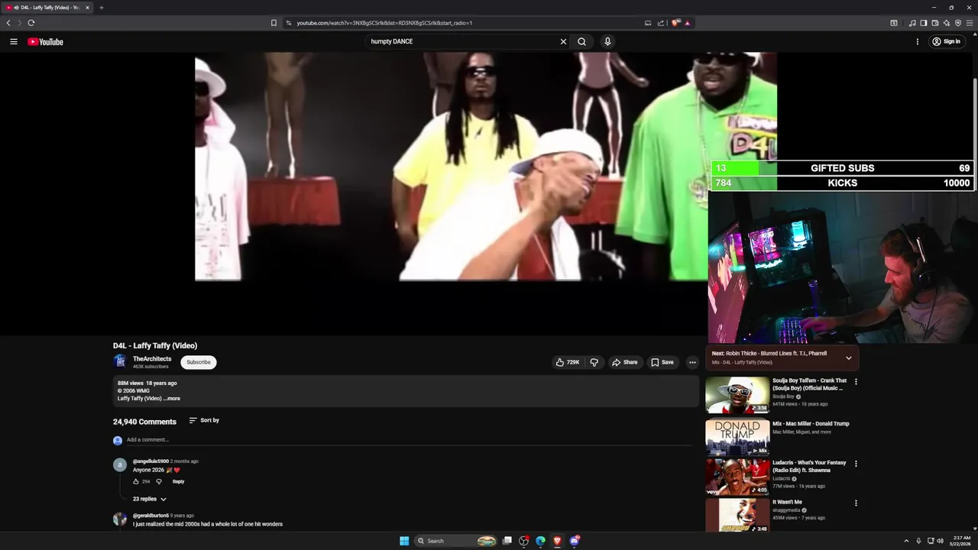Open Discord from taskbar
The image size is (978, 550).
574,541
